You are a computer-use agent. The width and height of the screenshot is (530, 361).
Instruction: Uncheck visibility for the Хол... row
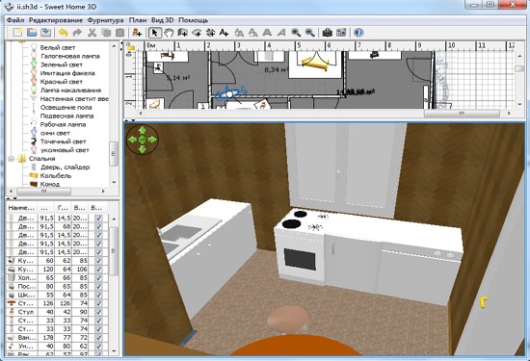(98, 278)
